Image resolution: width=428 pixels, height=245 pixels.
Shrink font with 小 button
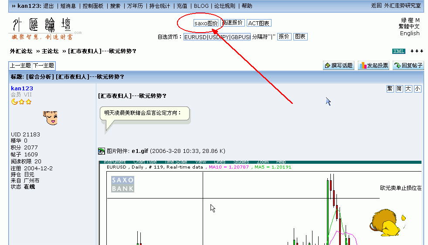(418, 89)
